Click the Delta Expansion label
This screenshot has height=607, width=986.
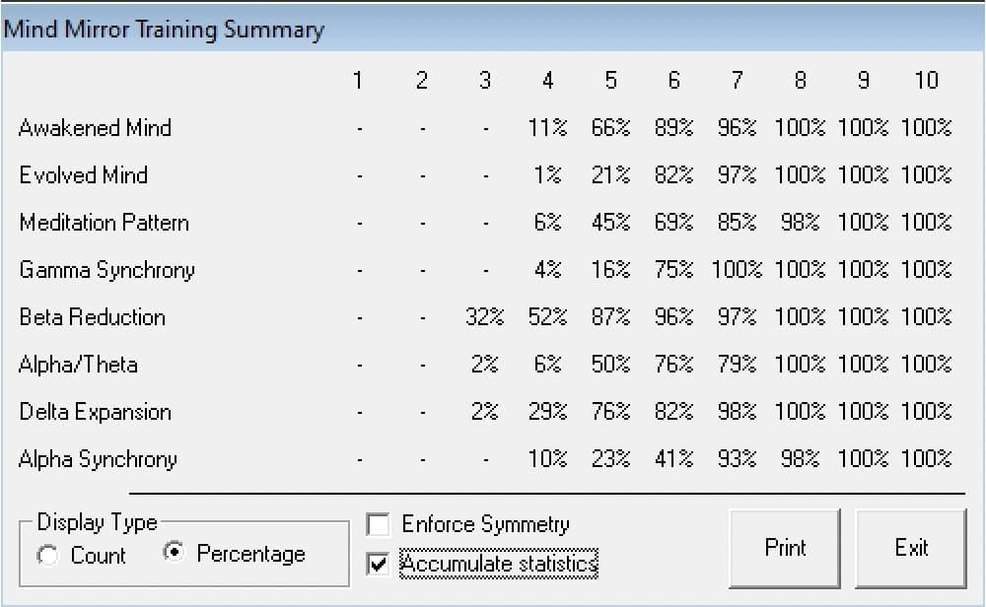(x=95, y=412)
